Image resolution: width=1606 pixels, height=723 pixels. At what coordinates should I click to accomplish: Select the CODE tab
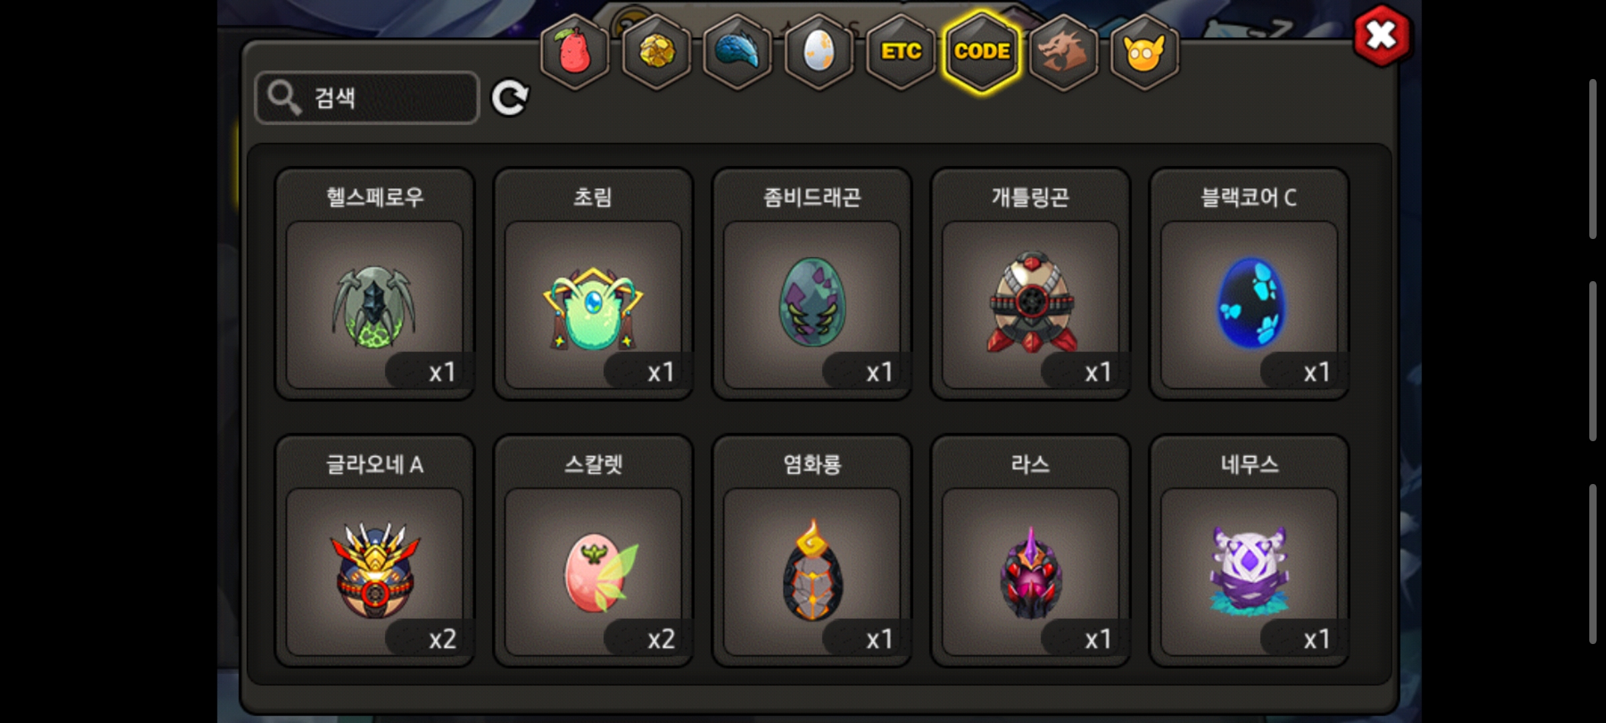982,52
